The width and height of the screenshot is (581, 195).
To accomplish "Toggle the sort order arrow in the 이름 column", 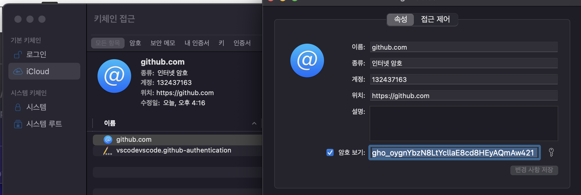I will 254,123.
